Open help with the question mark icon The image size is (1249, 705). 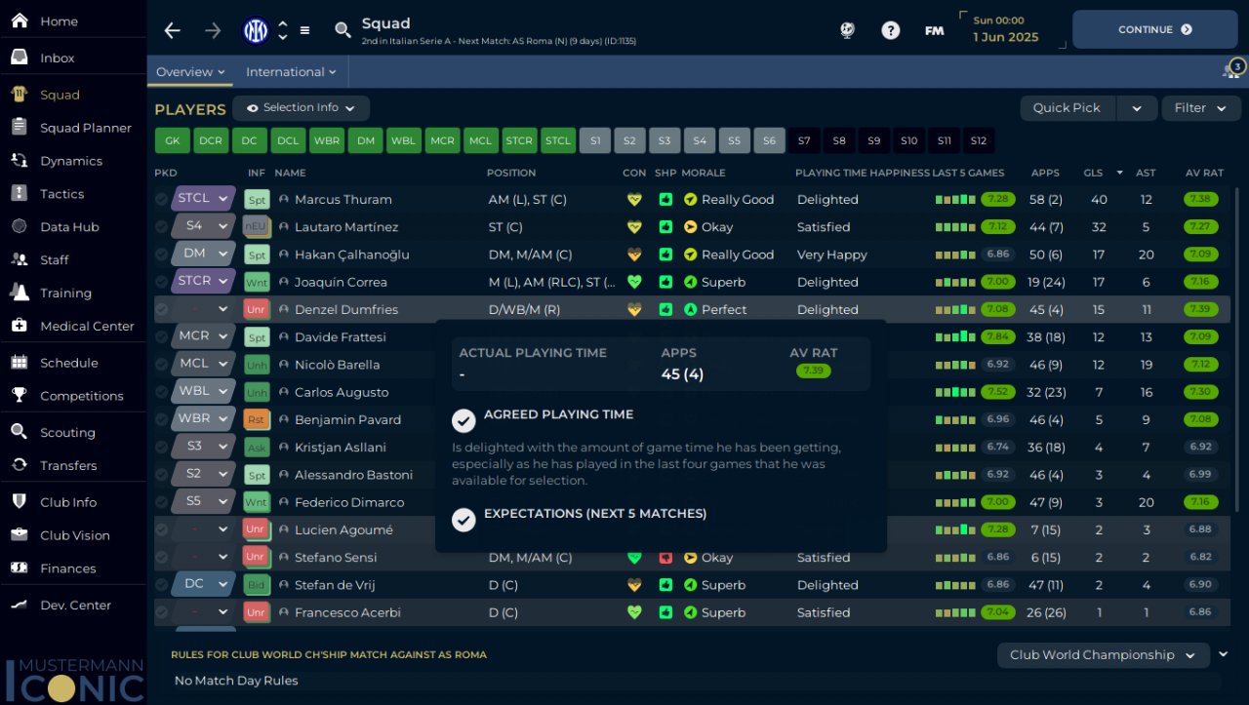pyautogui.click(x=890, y=30)
